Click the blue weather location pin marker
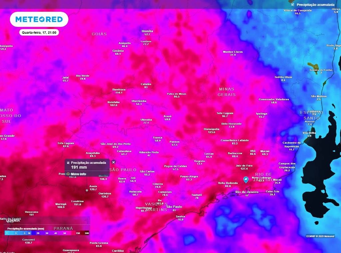This screenshot has width=341, height=253. pos(246,180)
